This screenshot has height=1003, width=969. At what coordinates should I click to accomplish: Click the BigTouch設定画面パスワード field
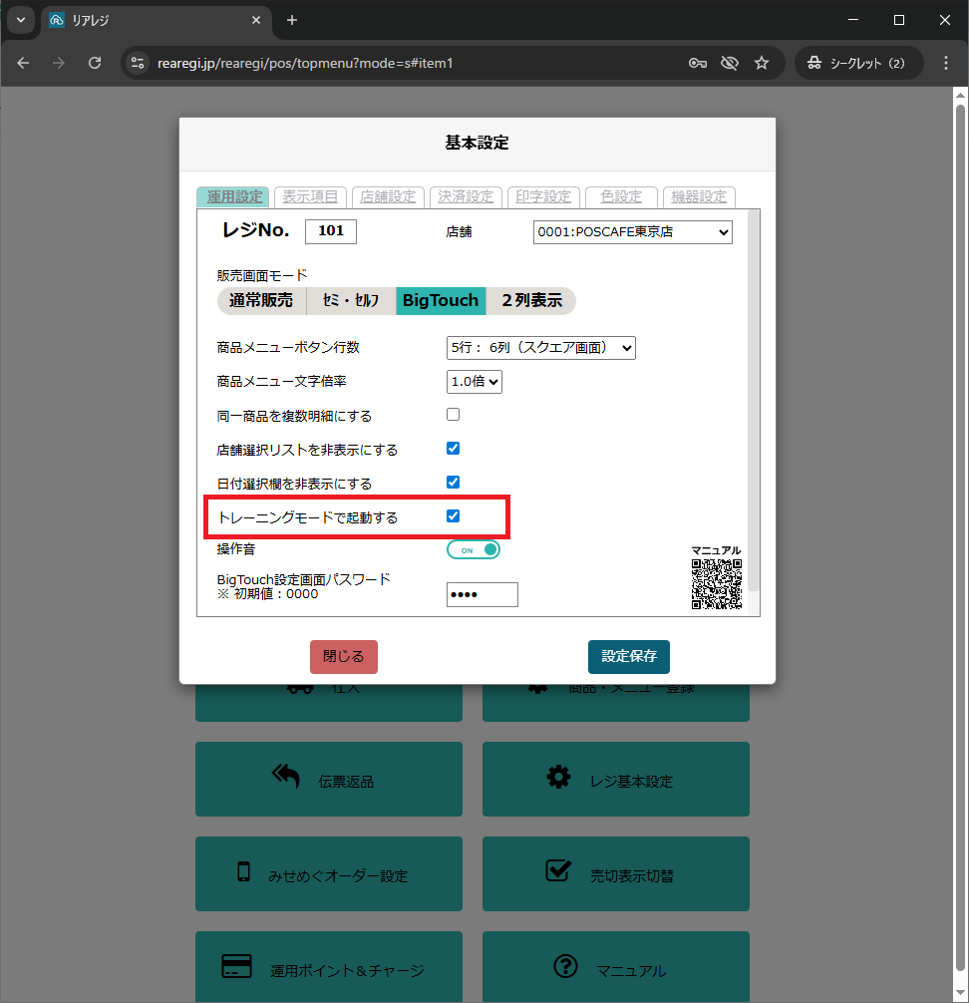pyautogui.click(x=483, y=595)
